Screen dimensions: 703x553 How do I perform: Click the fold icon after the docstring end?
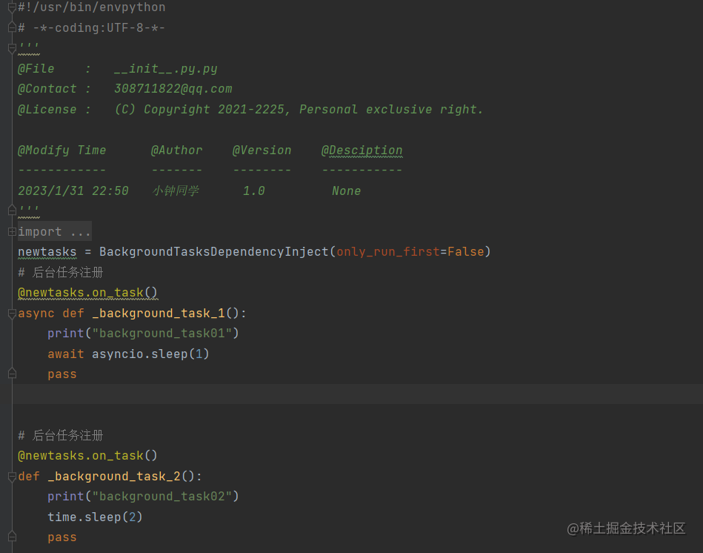(11, 209)
